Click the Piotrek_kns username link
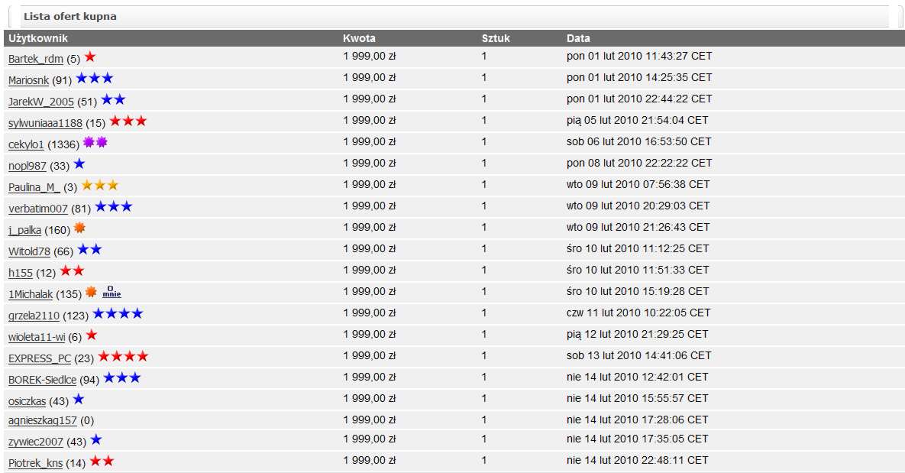 [x=35, y=463]
